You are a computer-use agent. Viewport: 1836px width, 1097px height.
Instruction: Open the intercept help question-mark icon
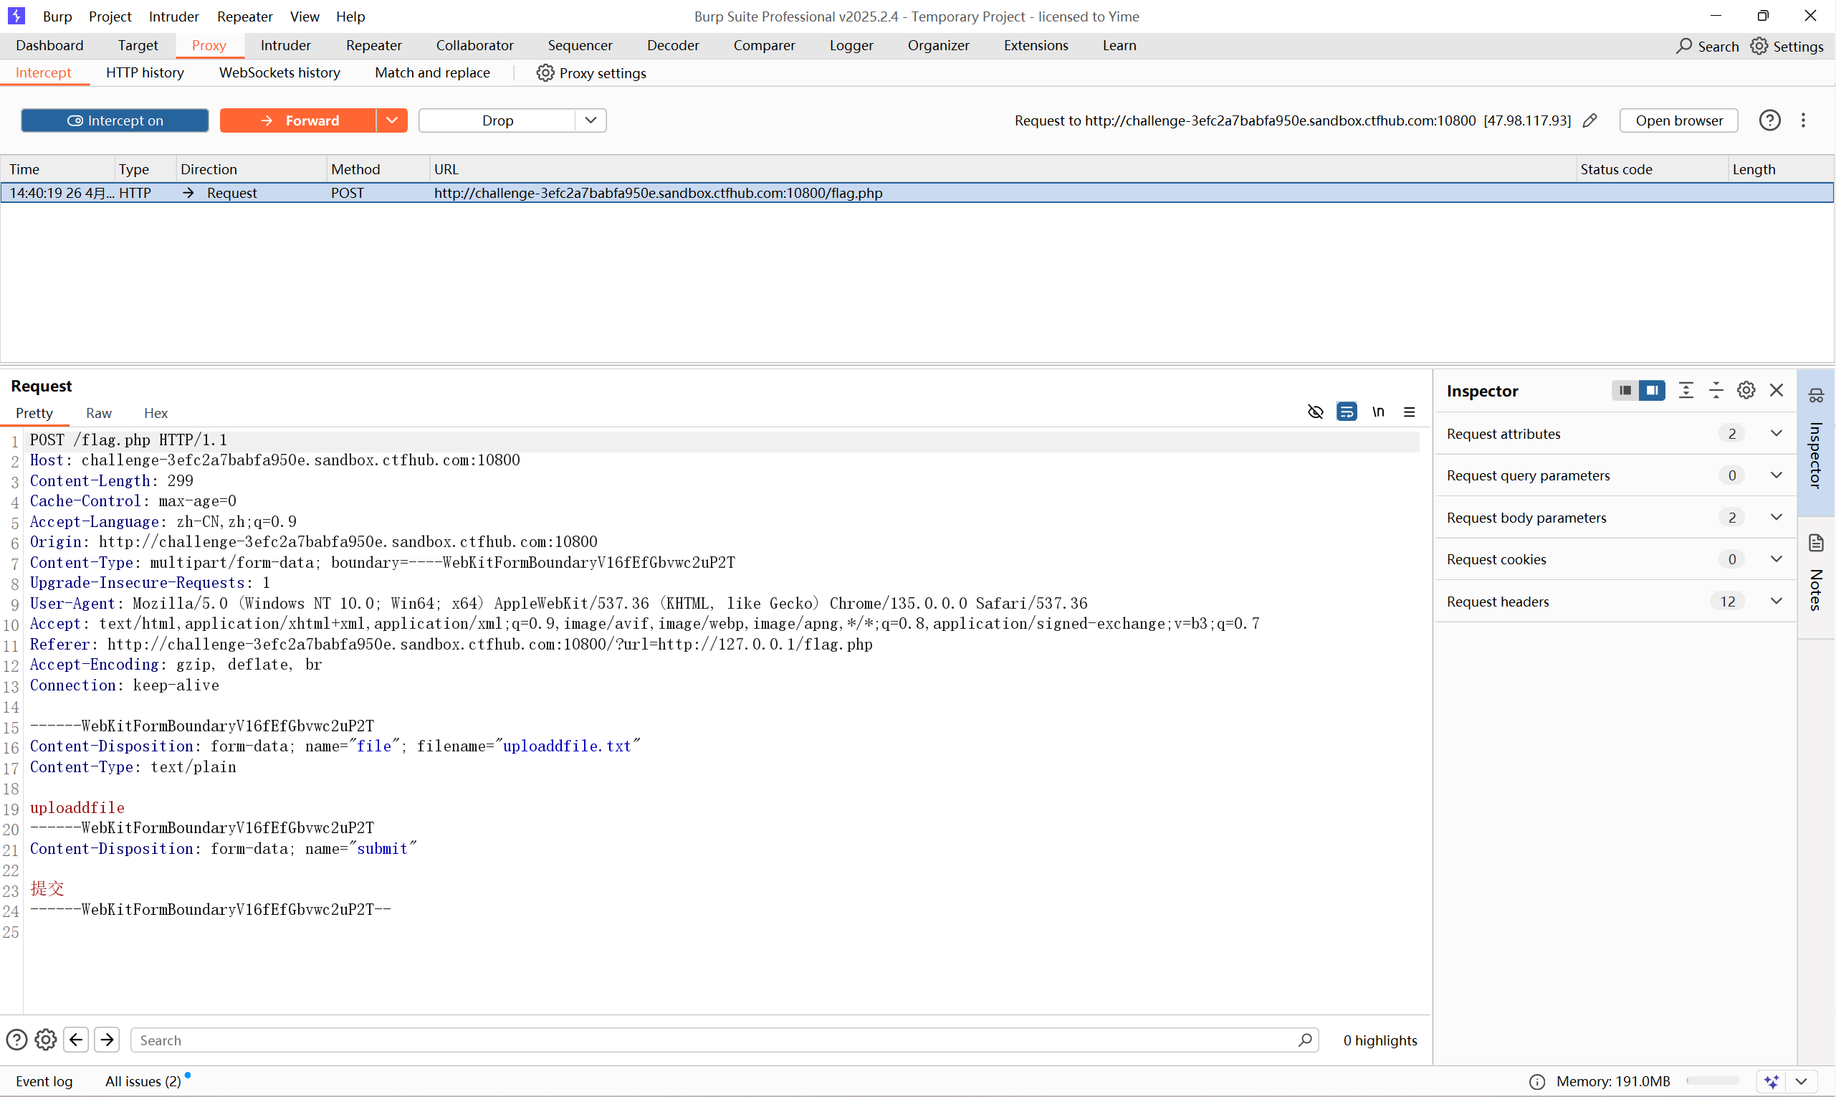1769,120
